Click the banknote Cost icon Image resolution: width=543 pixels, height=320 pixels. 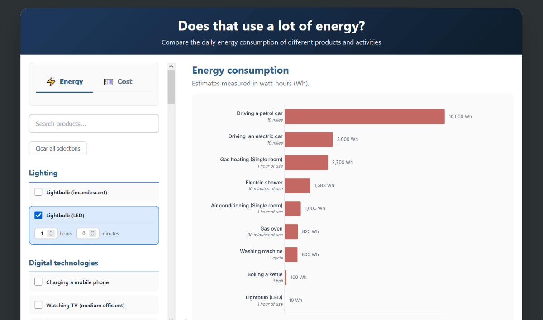coord(108,82)
